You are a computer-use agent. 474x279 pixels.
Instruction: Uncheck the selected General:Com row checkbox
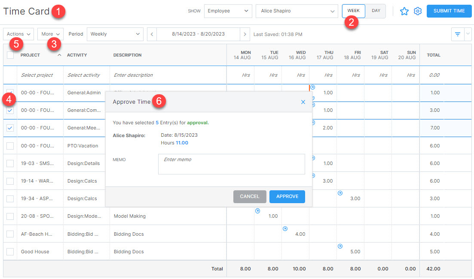coord(9,110)
